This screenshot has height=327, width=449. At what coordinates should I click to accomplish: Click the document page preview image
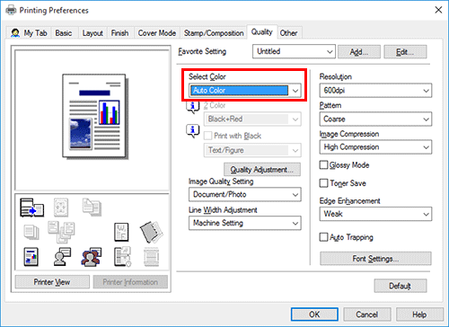(x=94, y=116)
